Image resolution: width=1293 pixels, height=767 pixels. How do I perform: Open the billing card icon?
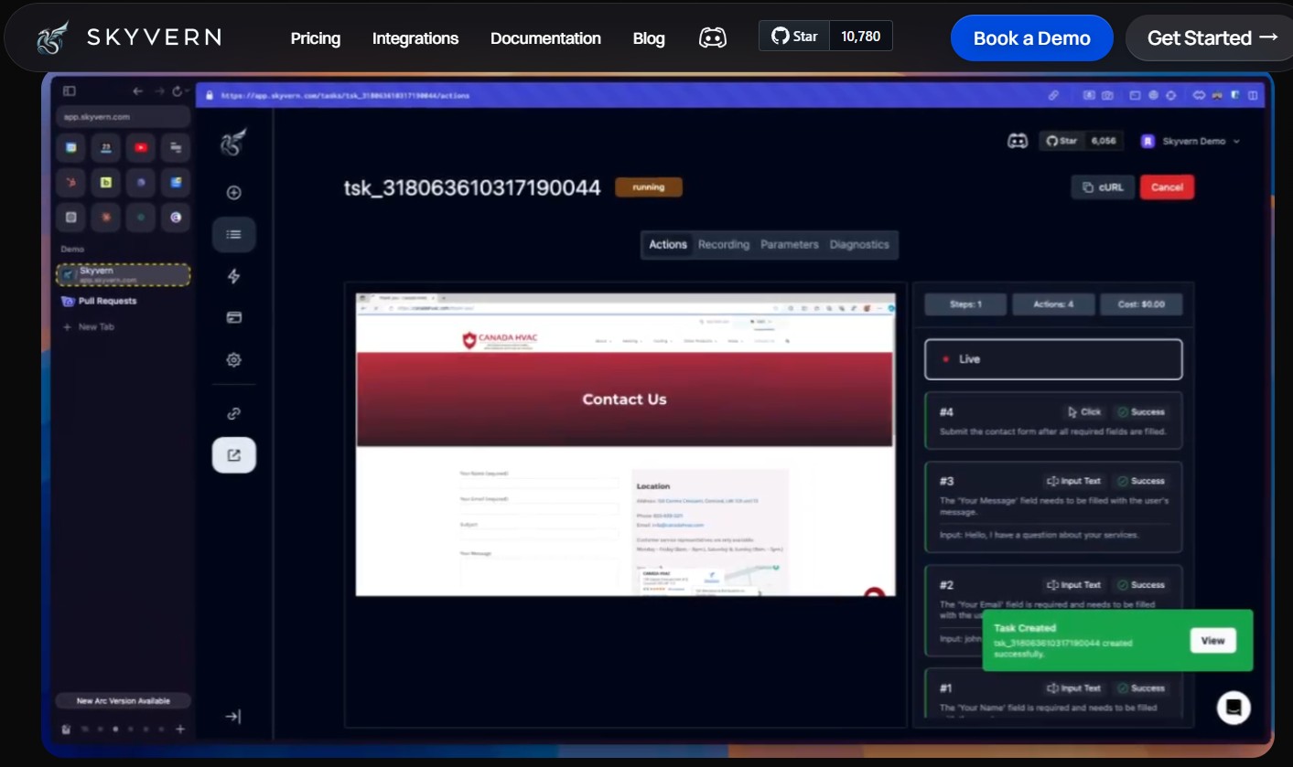[x=233, y=318]
